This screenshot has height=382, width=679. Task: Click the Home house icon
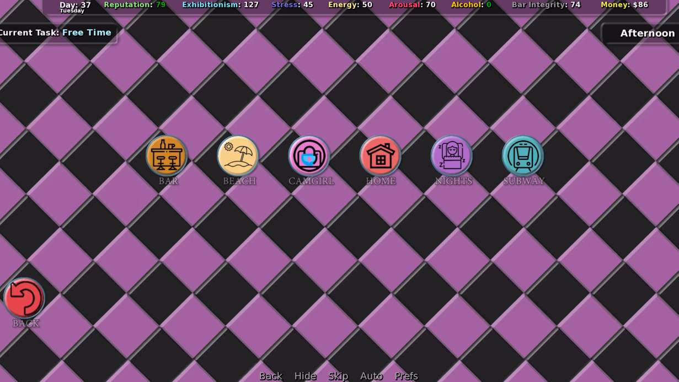(x=381, y=156)
